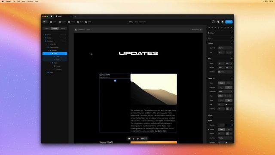Click the align bottom icon

[225, 28]
